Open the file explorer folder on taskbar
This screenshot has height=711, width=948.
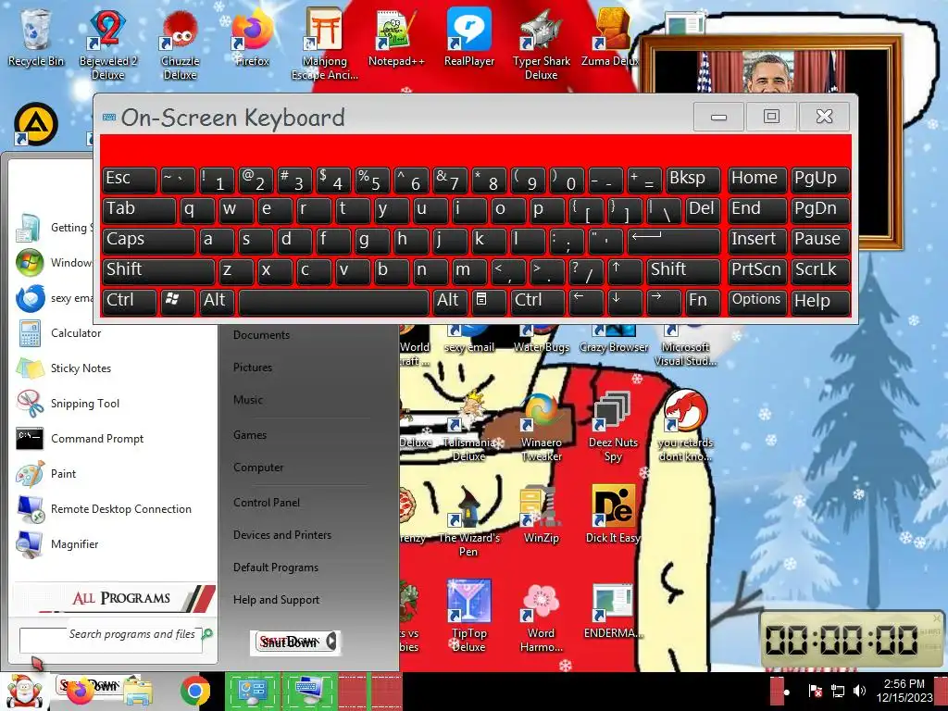[x=138, y=692]
